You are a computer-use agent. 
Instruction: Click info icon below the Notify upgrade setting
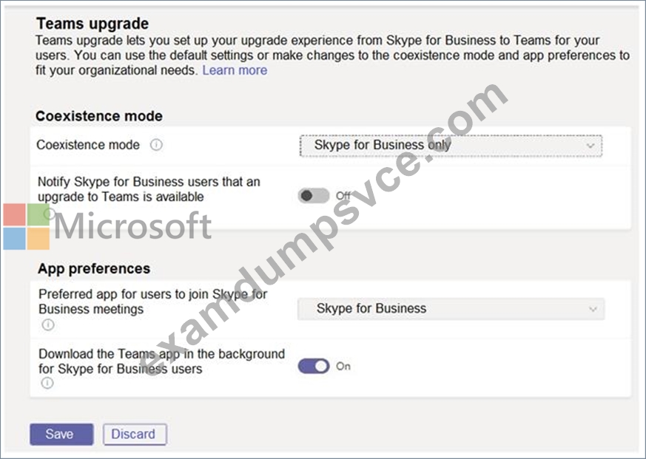pyautogui.click(x=49, y=214)
